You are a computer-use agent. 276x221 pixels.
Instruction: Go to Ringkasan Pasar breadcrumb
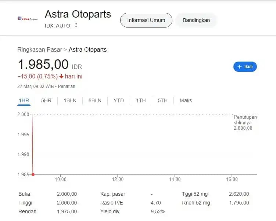point(40,50)
